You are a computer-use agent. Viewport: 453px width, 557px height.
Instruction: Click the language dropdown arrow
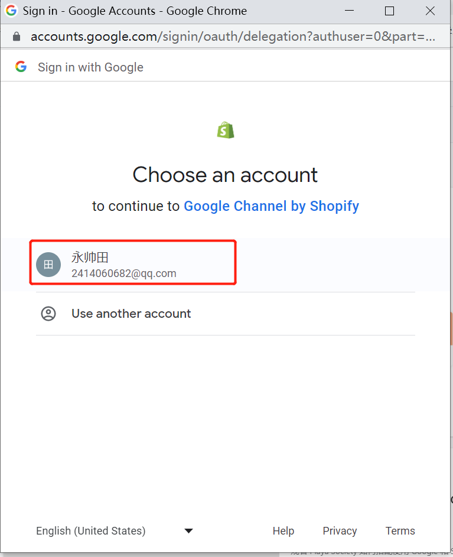tap(188, 531)
